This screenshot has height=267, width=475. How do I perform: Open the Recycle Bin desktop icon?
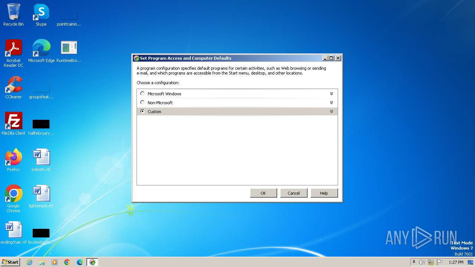[13, 15]
